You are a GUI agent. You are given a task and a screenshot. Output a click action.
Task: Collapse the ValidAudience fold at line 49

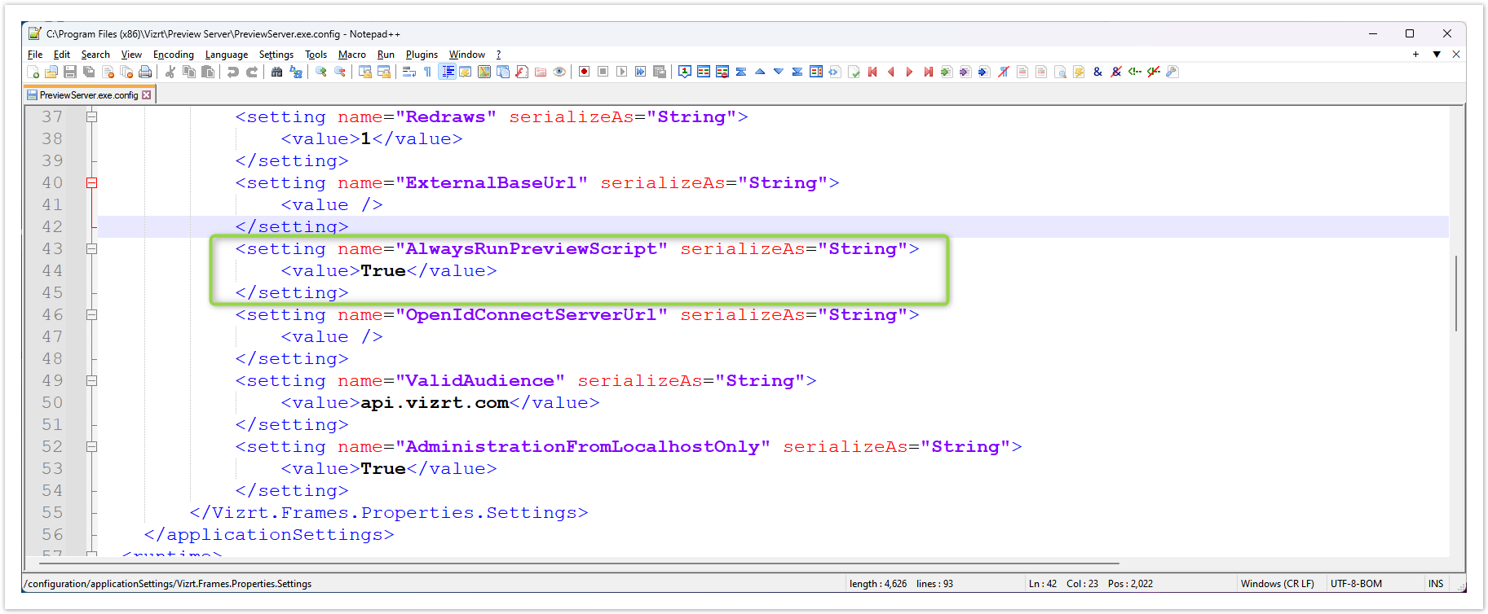point(92,380)
